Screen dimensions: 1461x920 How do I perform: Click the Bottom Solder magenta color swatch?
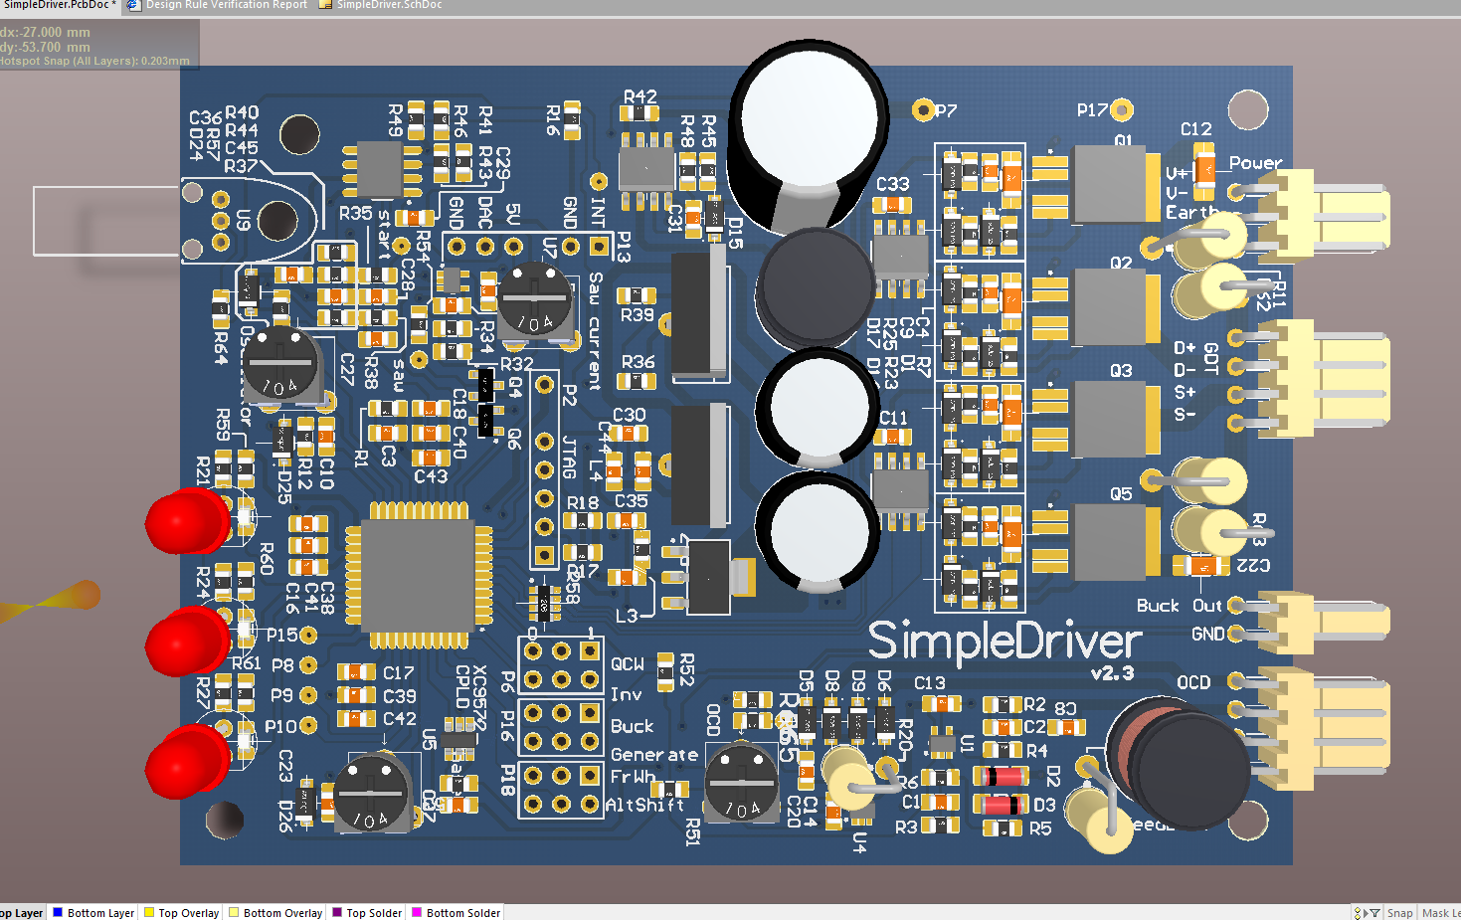[418, 912]
